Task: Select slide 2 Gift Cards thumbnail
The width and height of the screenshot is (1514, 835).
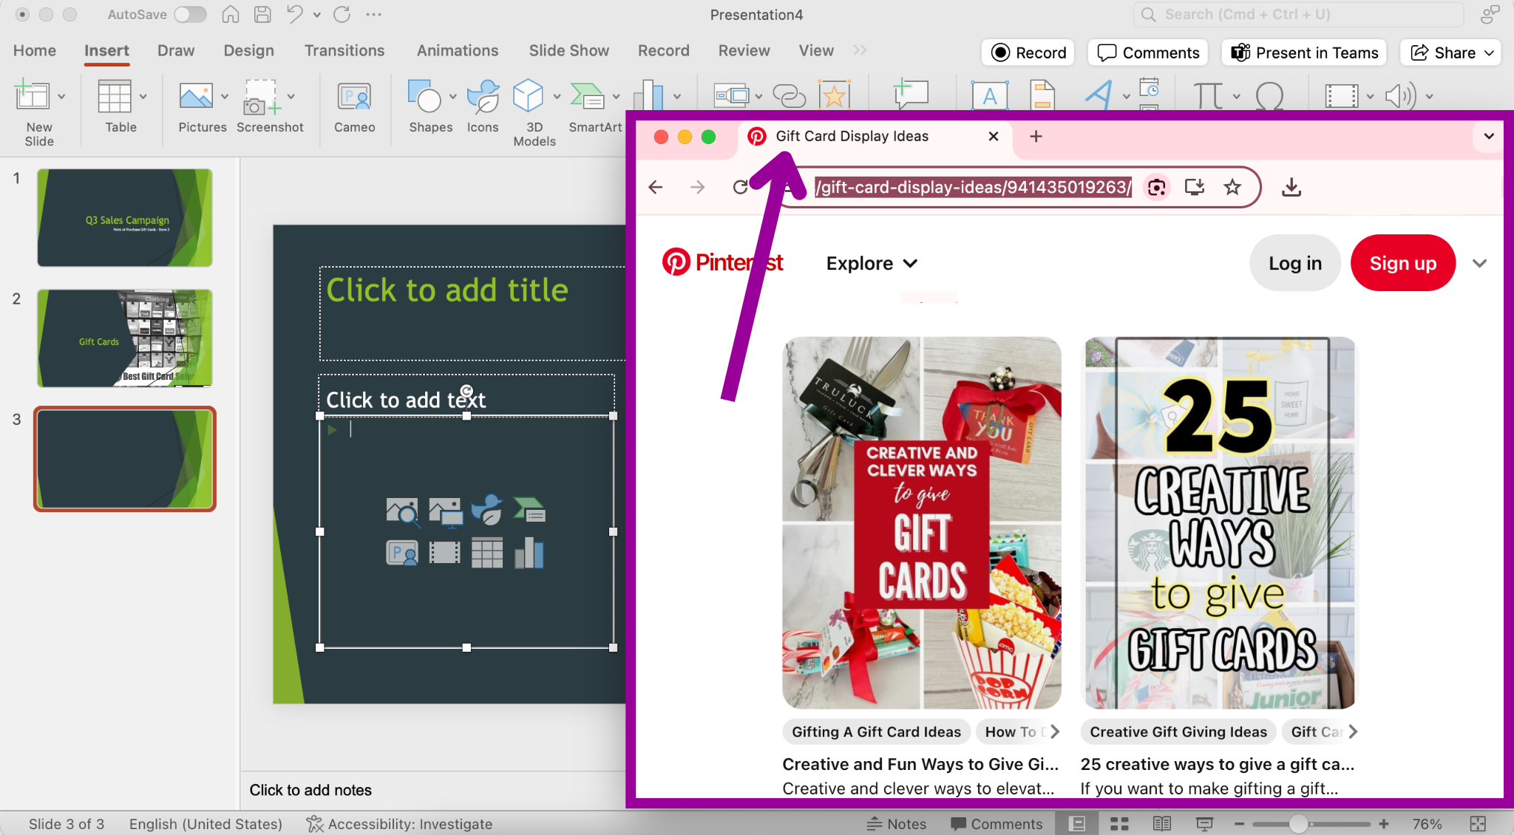Action: tap(125, 338)
